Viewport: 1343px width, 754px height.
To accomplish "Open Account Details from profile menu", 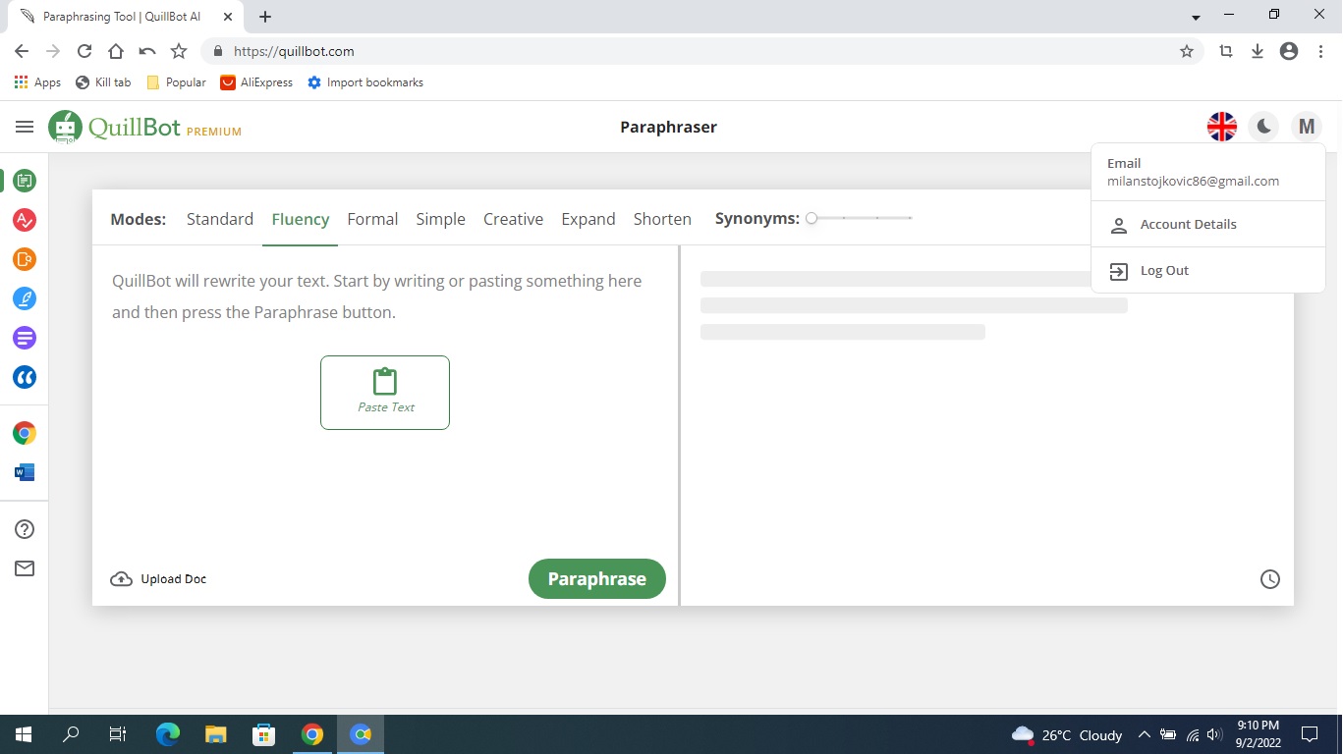I will coord(1207,225).
